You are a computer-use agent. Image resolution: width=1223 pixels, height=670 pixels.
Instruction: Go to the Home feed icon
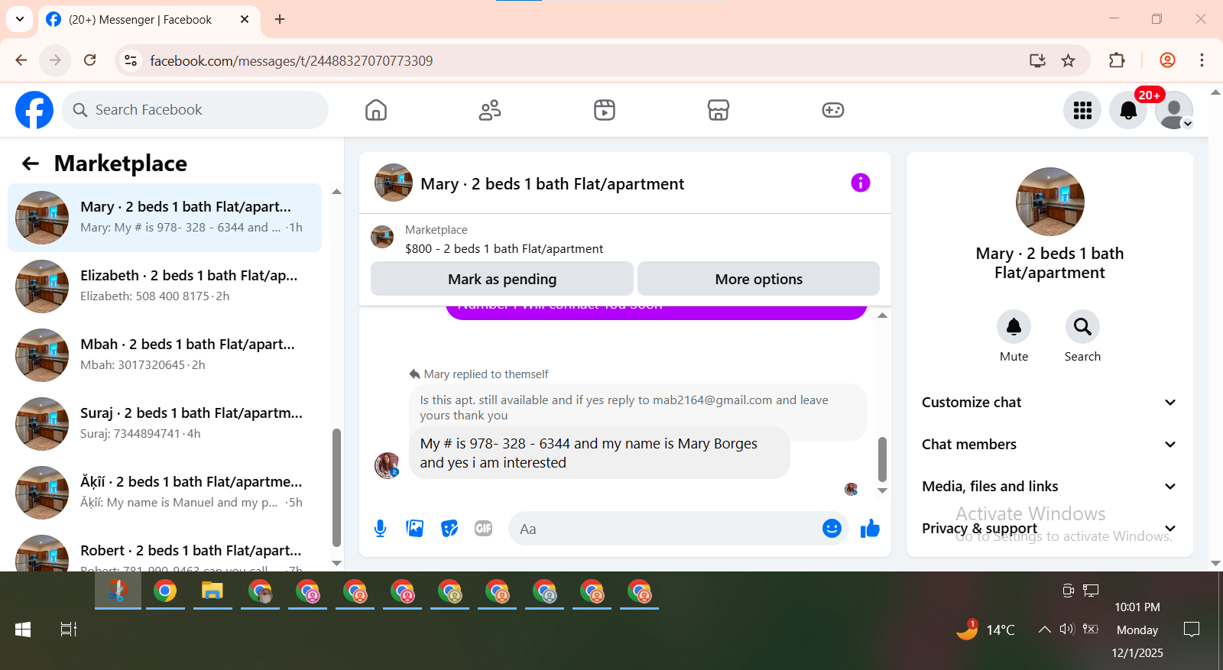pos(376,110)
